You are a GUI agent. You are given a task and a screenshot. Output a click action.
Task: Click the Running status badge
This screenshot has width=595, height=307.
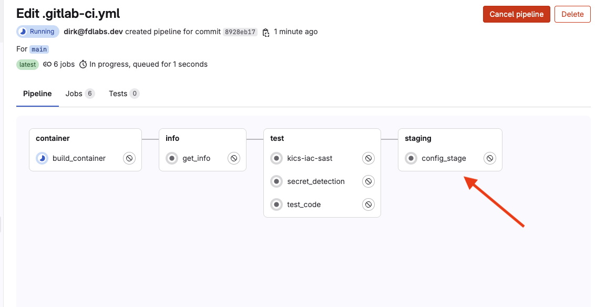click(x=37, y=32)
